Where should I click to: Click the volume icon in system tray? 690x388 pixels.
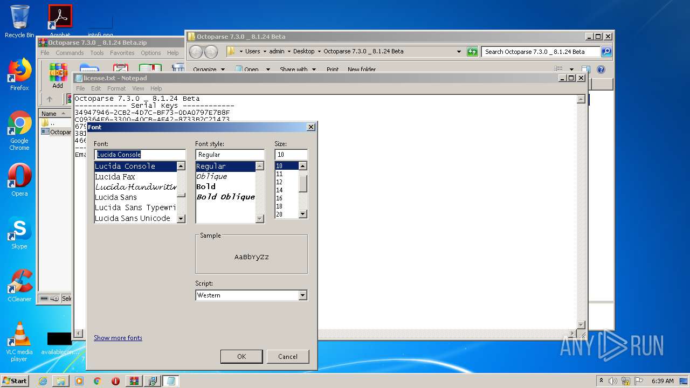(x=612, y=381)
